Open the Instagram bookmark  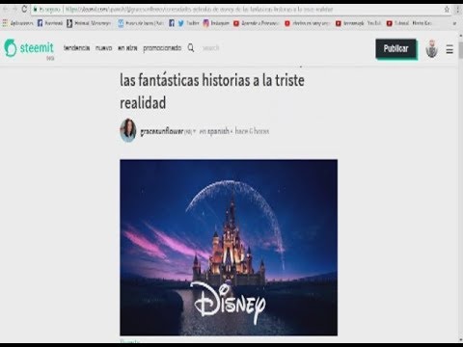point(216,23)
